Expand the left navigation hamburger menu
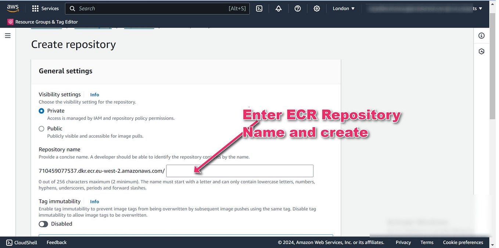Screen dimensions: 499x248 point(8,35)
